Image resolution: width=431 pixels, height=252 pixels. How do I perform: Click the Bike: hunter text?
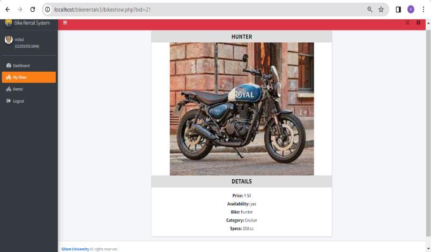(x=242, y=212)
